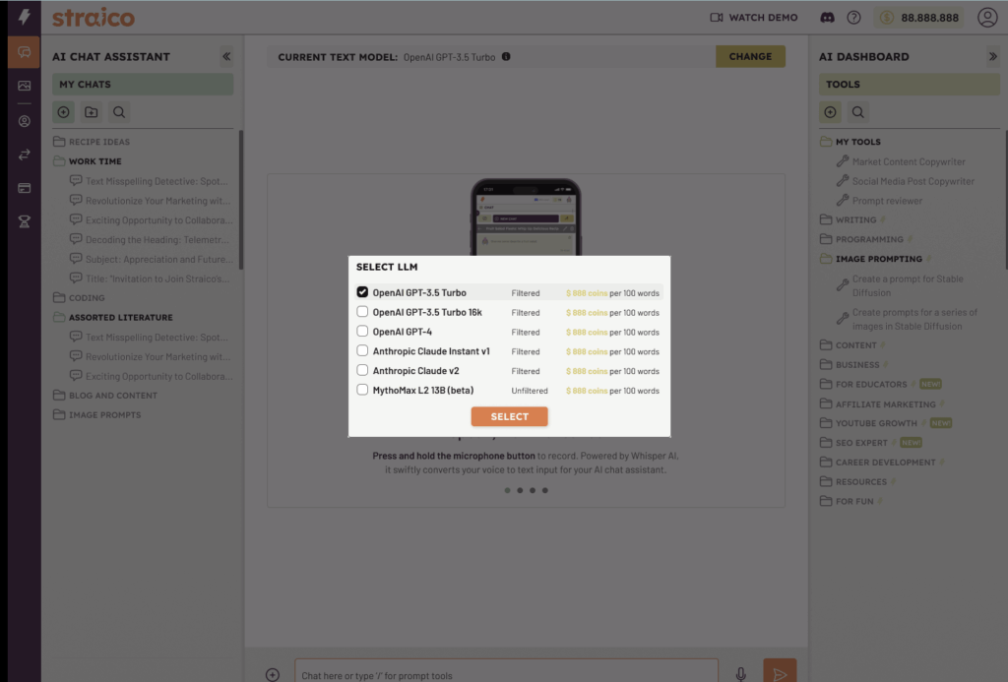The image size is (1008, 682).
Task: Click the straico wordmark logo
Action: tap(94, 18)
